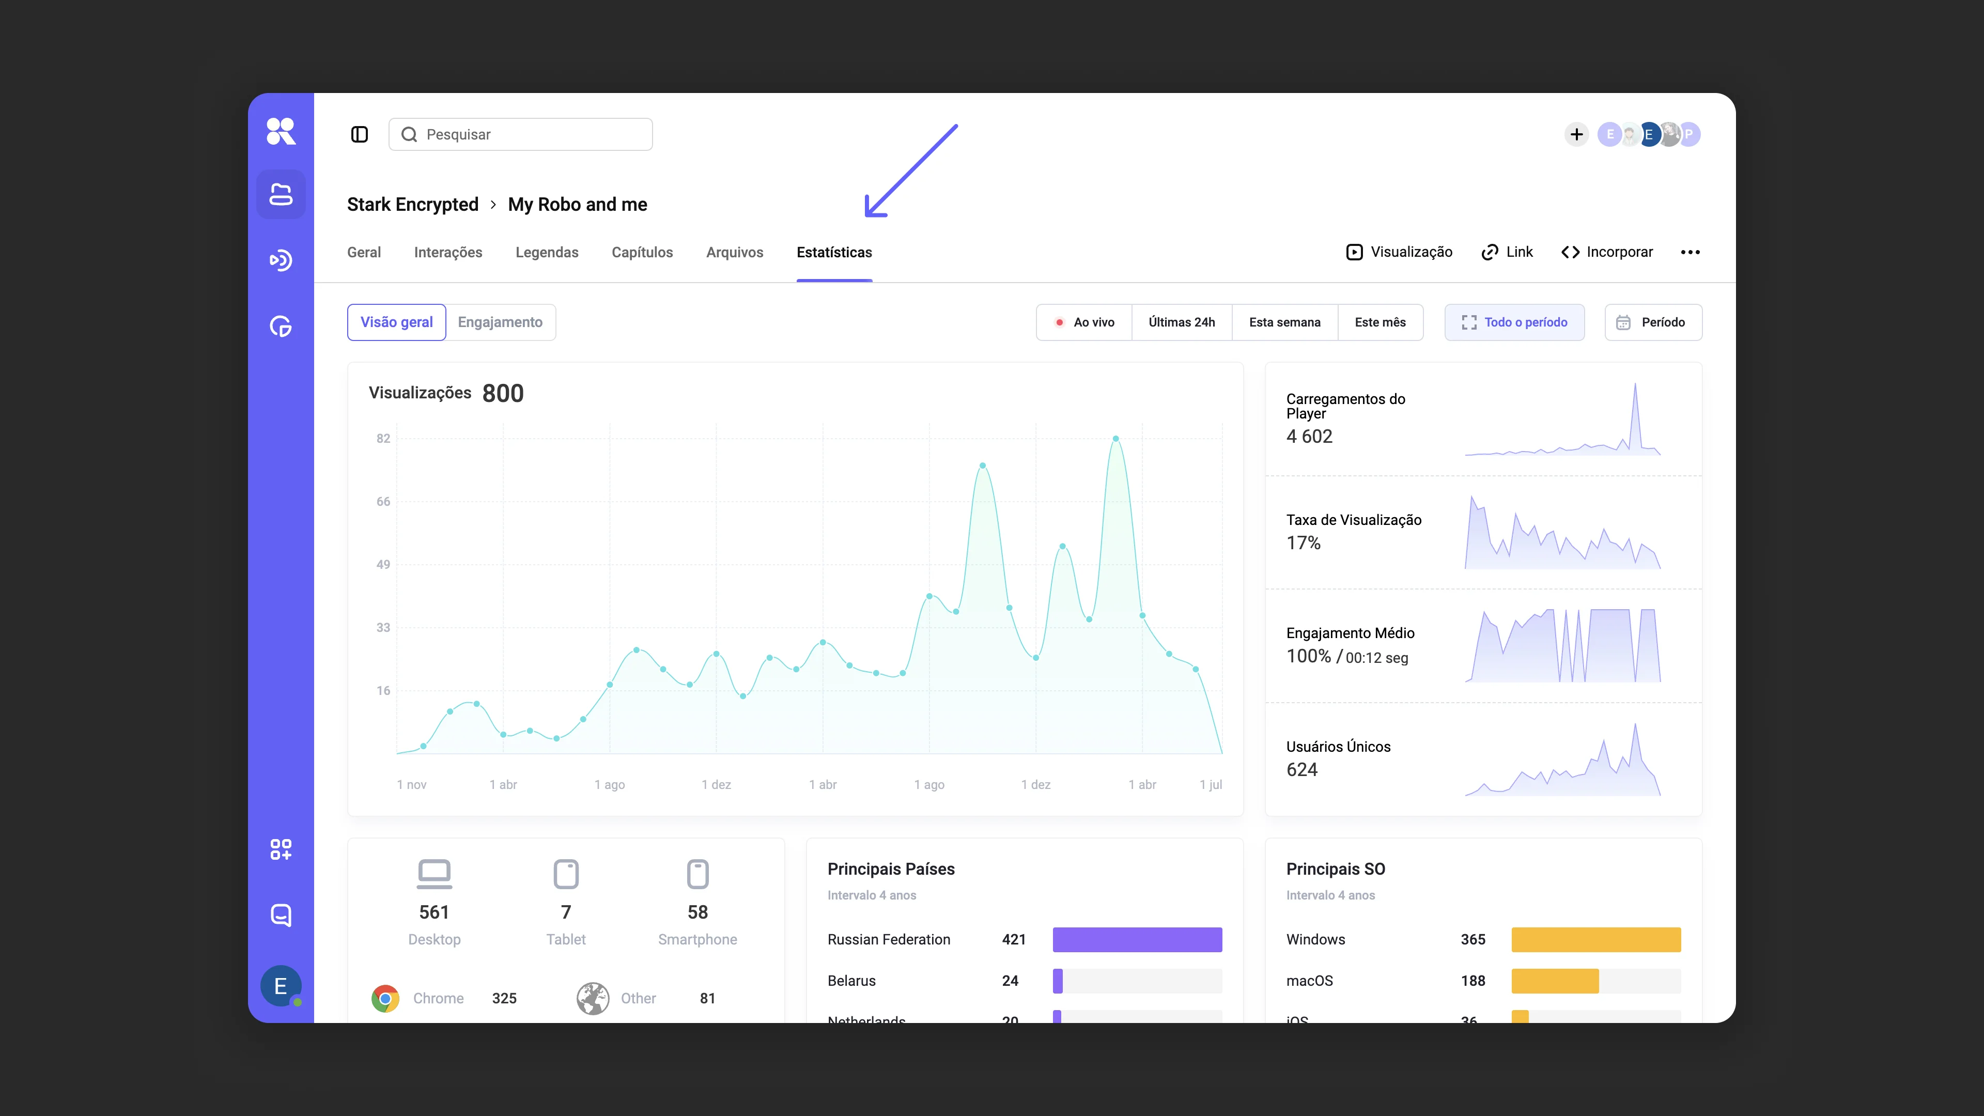Click the Usuários Únicos sparkline
The image size is (1984, 1116).
1563,760
